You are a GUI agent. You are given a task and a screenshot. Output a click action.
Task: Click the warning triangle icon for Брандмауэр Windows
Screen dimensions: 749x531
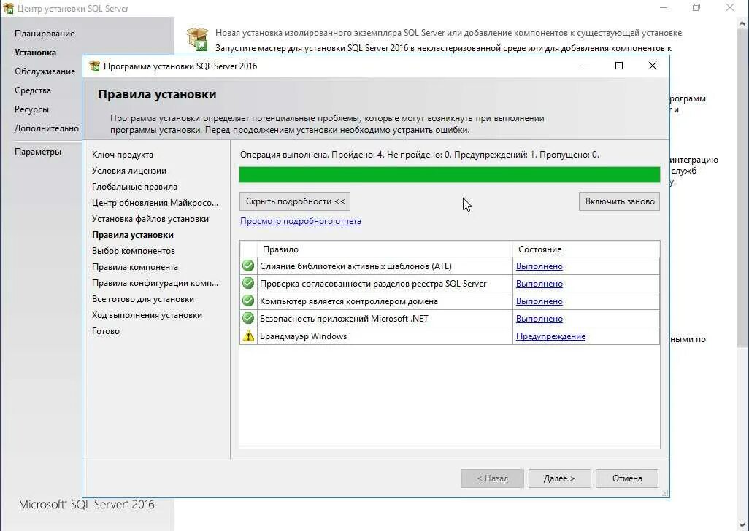(248, 336)
